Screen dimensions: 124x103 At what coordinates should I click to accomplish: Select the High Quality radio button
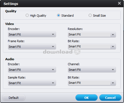point(27,15)
